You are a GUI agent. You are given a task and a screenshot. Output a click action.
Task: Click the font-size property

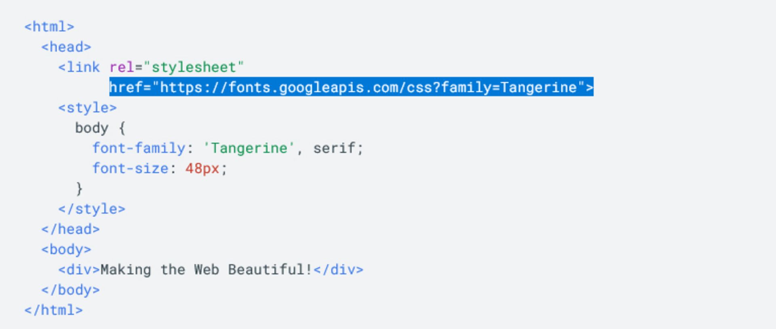click(130, 168)
